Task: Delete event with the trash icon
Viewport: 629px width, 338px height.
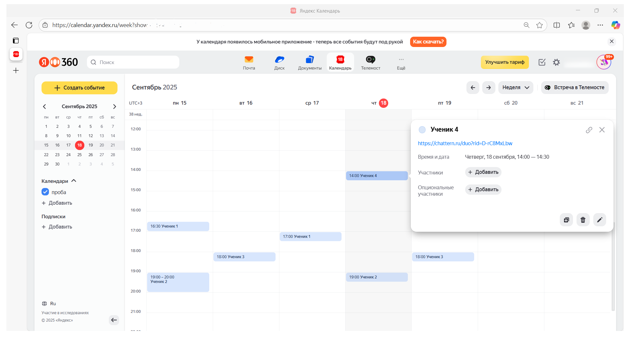Action: pyautogui.click(x=583, y=220)
